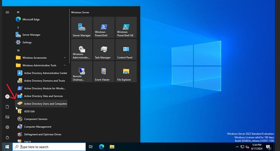Open Computer Management entry

tap(38, 127)
